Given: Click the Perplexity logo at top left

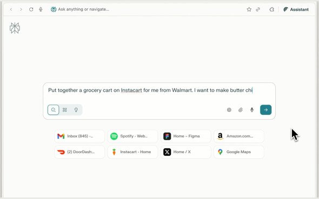Looking at the screenshot, I should [15, 28].
